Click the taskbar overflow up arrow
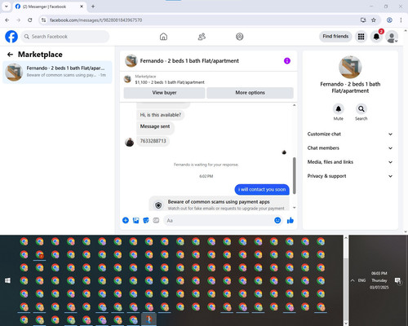Viewport: 408px width, 326px height. [346, 238]
